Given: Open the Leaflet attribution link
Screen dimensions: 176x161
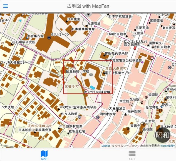Looking at the screenshot, I should (106, 146).
